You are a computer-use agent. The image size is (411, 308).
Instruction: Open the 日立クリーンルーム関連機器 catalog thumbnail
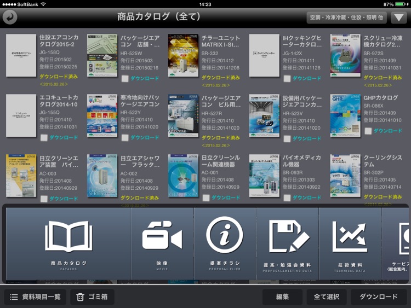183,176
